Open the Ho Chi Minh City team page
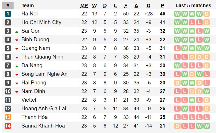The image size is (216, 133). tap(41, 22)
